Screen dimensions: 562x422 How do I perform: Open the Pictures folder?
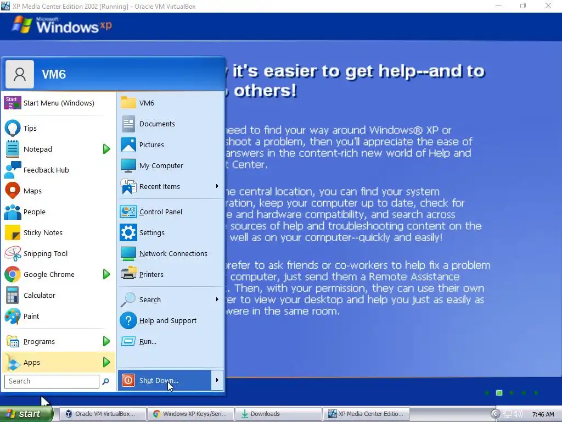[x=170, y=145]
